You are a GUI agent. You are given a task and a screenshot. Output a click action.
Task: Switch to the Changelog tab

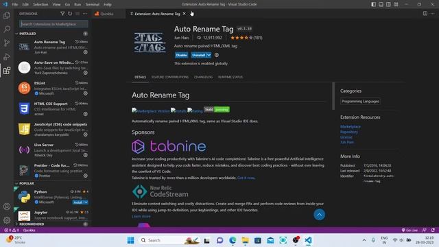coord(203,77)
